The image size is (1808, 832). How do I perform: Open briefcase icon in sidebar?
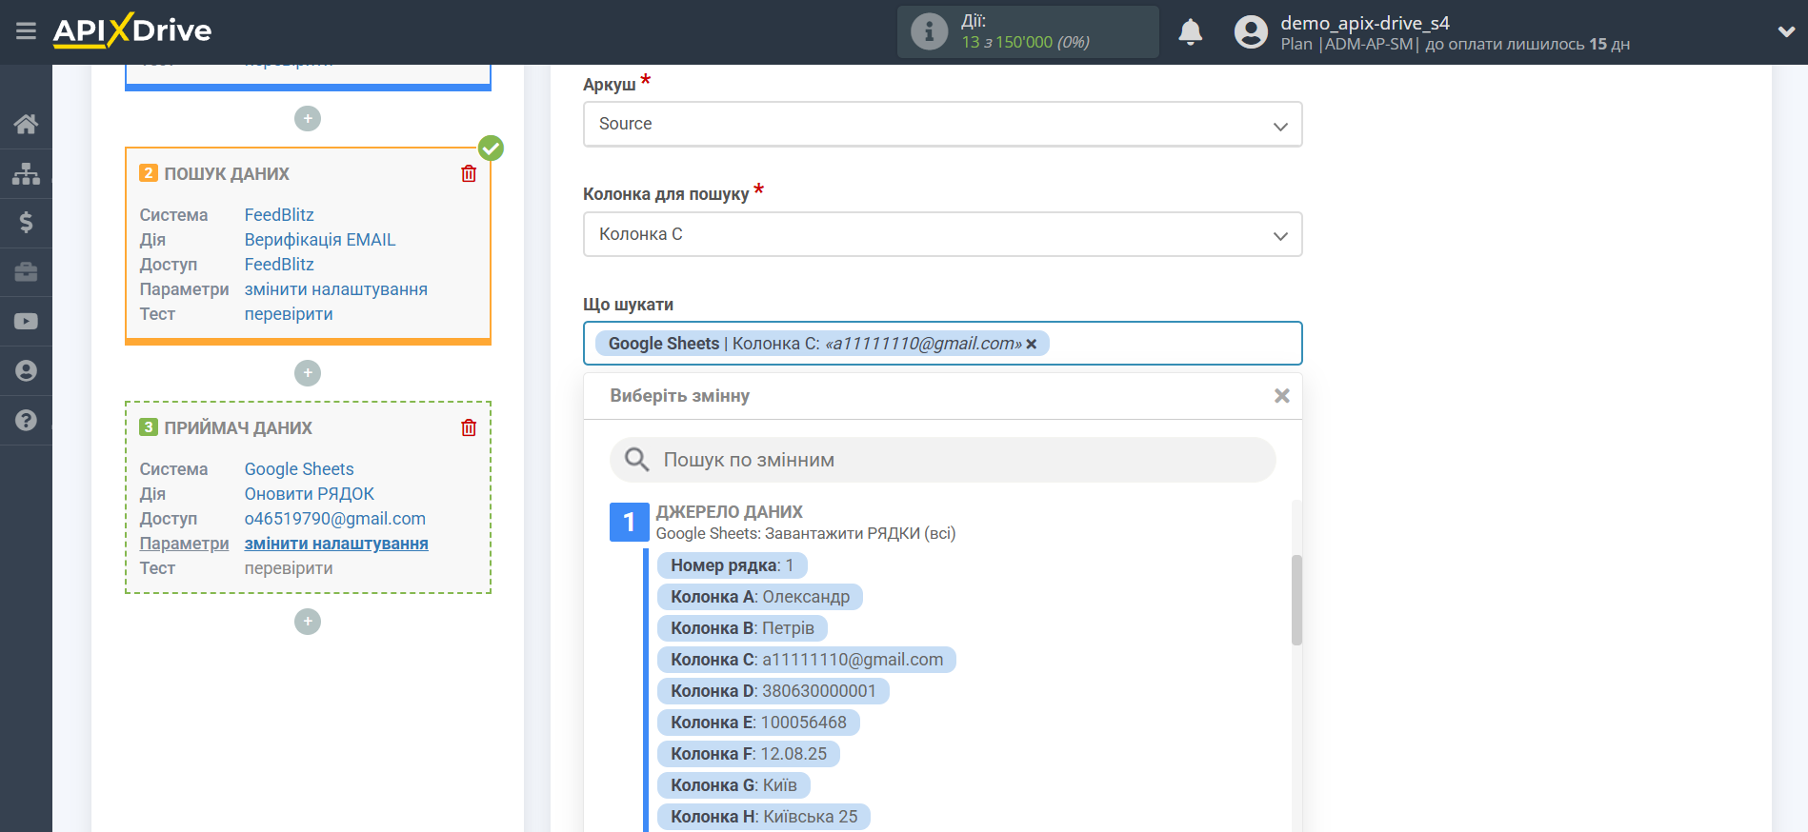26,272
